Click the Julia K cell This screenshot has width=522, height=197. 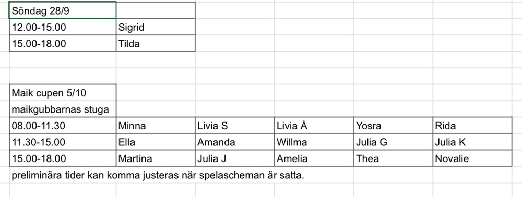click(472, 142)
